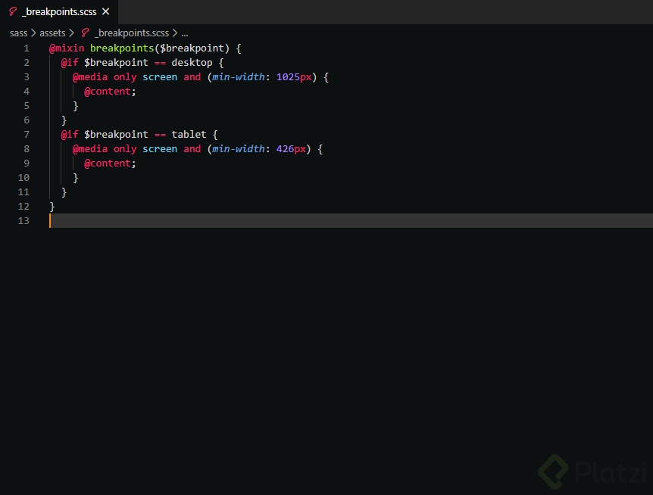Select the _breakpoints.scss editor tab
The width and height of the screenshot is (653, 495).
59,11
